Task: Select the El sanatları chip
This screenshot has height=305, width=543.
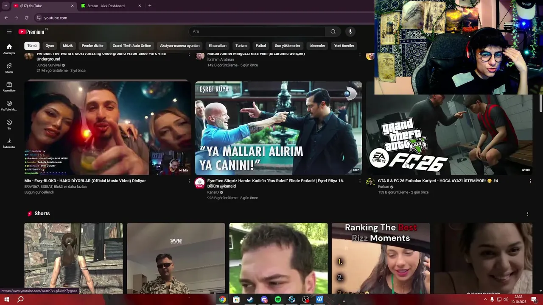Action: tap(218, 46)
